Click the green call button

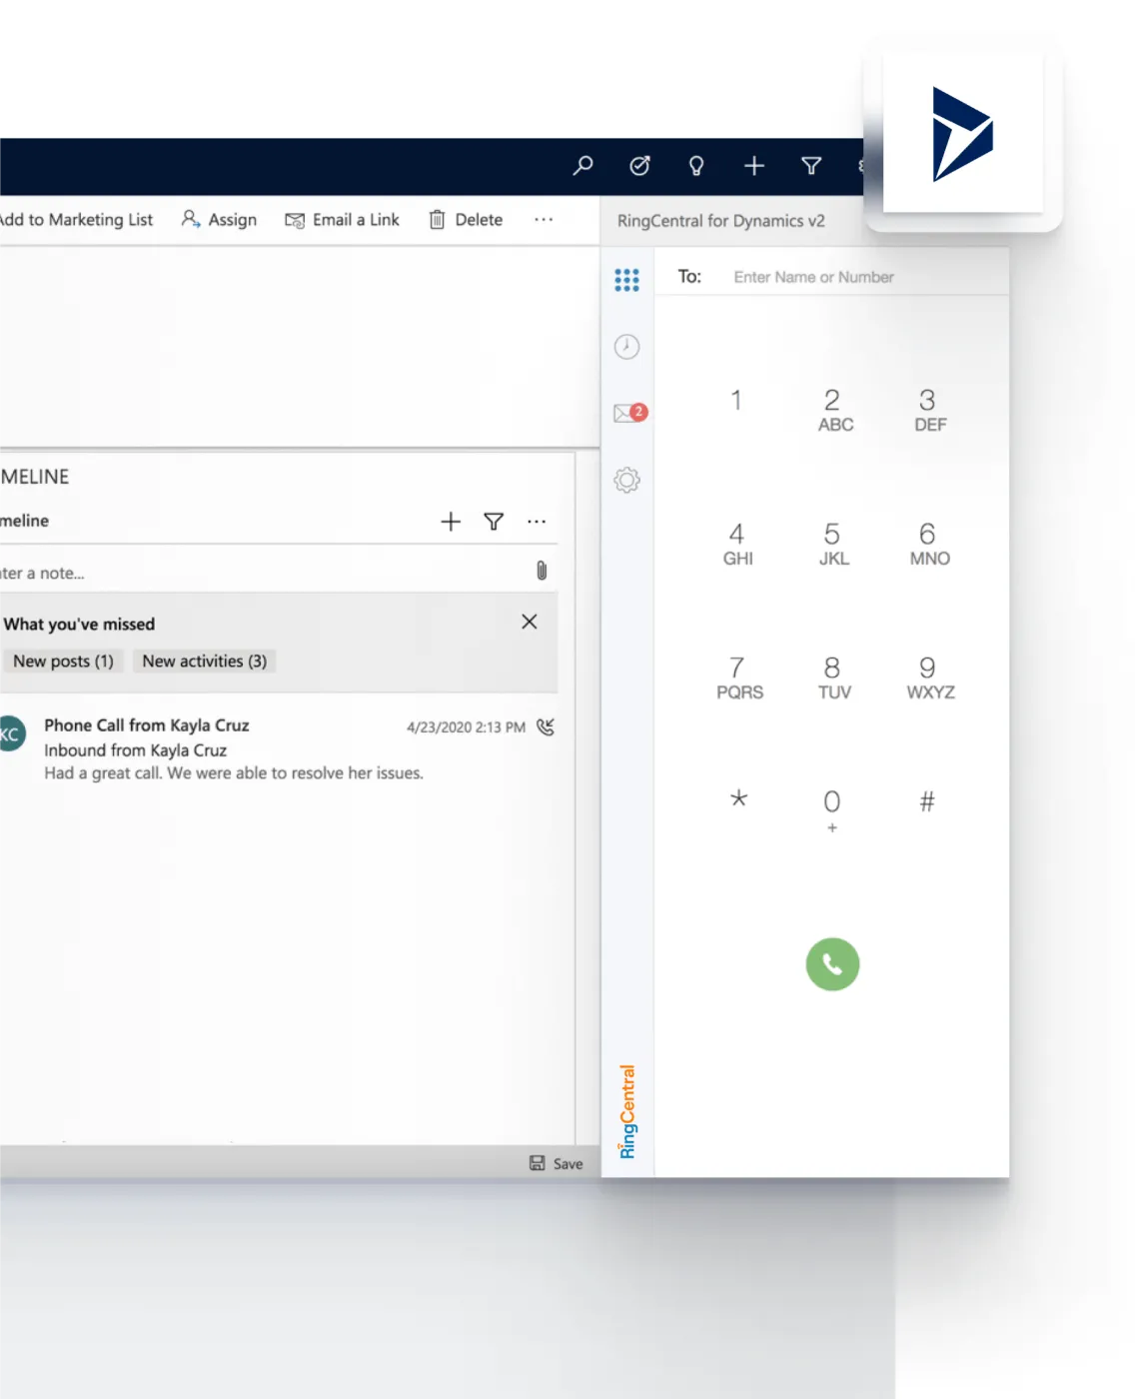coord(832,964)
